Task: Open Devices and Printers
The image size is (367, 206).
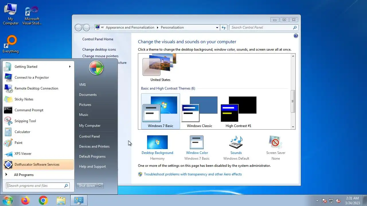Action: [94, 146]
